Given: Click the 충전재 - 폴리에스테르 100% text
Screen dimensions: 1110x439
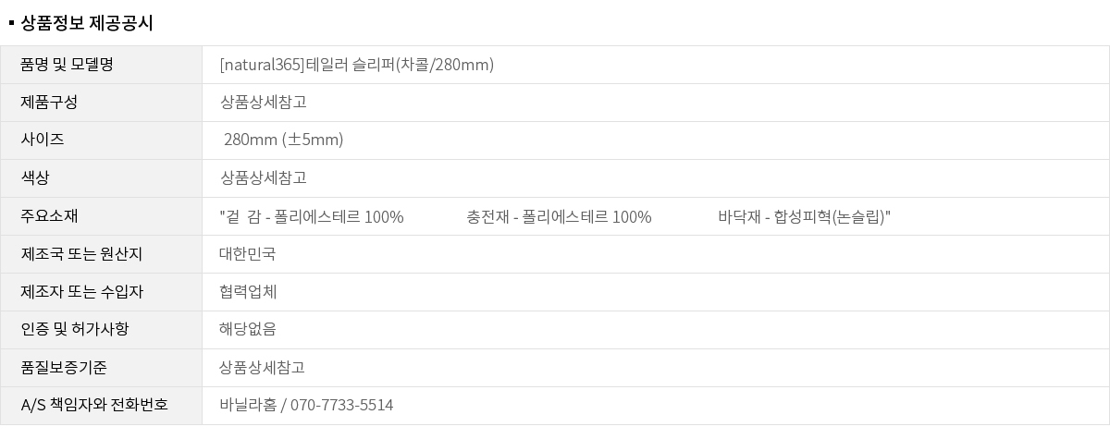Looking at the screenshot, I should pos(559,217).
